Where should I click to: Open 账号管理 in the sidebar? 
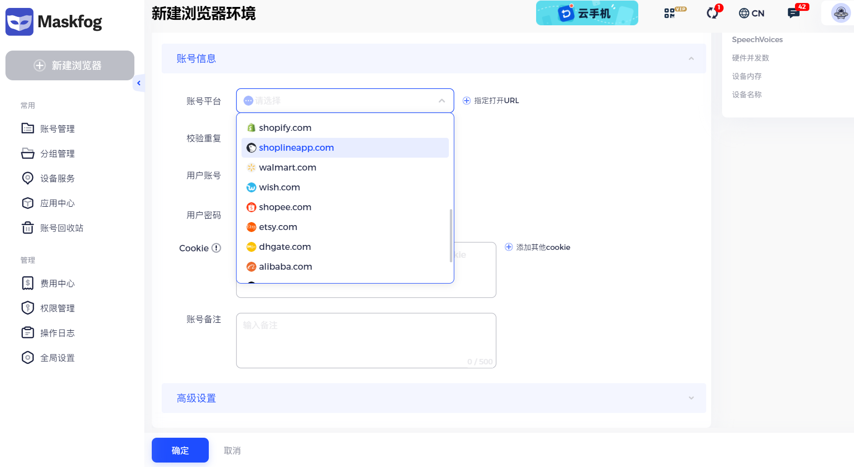click(58, 129)
